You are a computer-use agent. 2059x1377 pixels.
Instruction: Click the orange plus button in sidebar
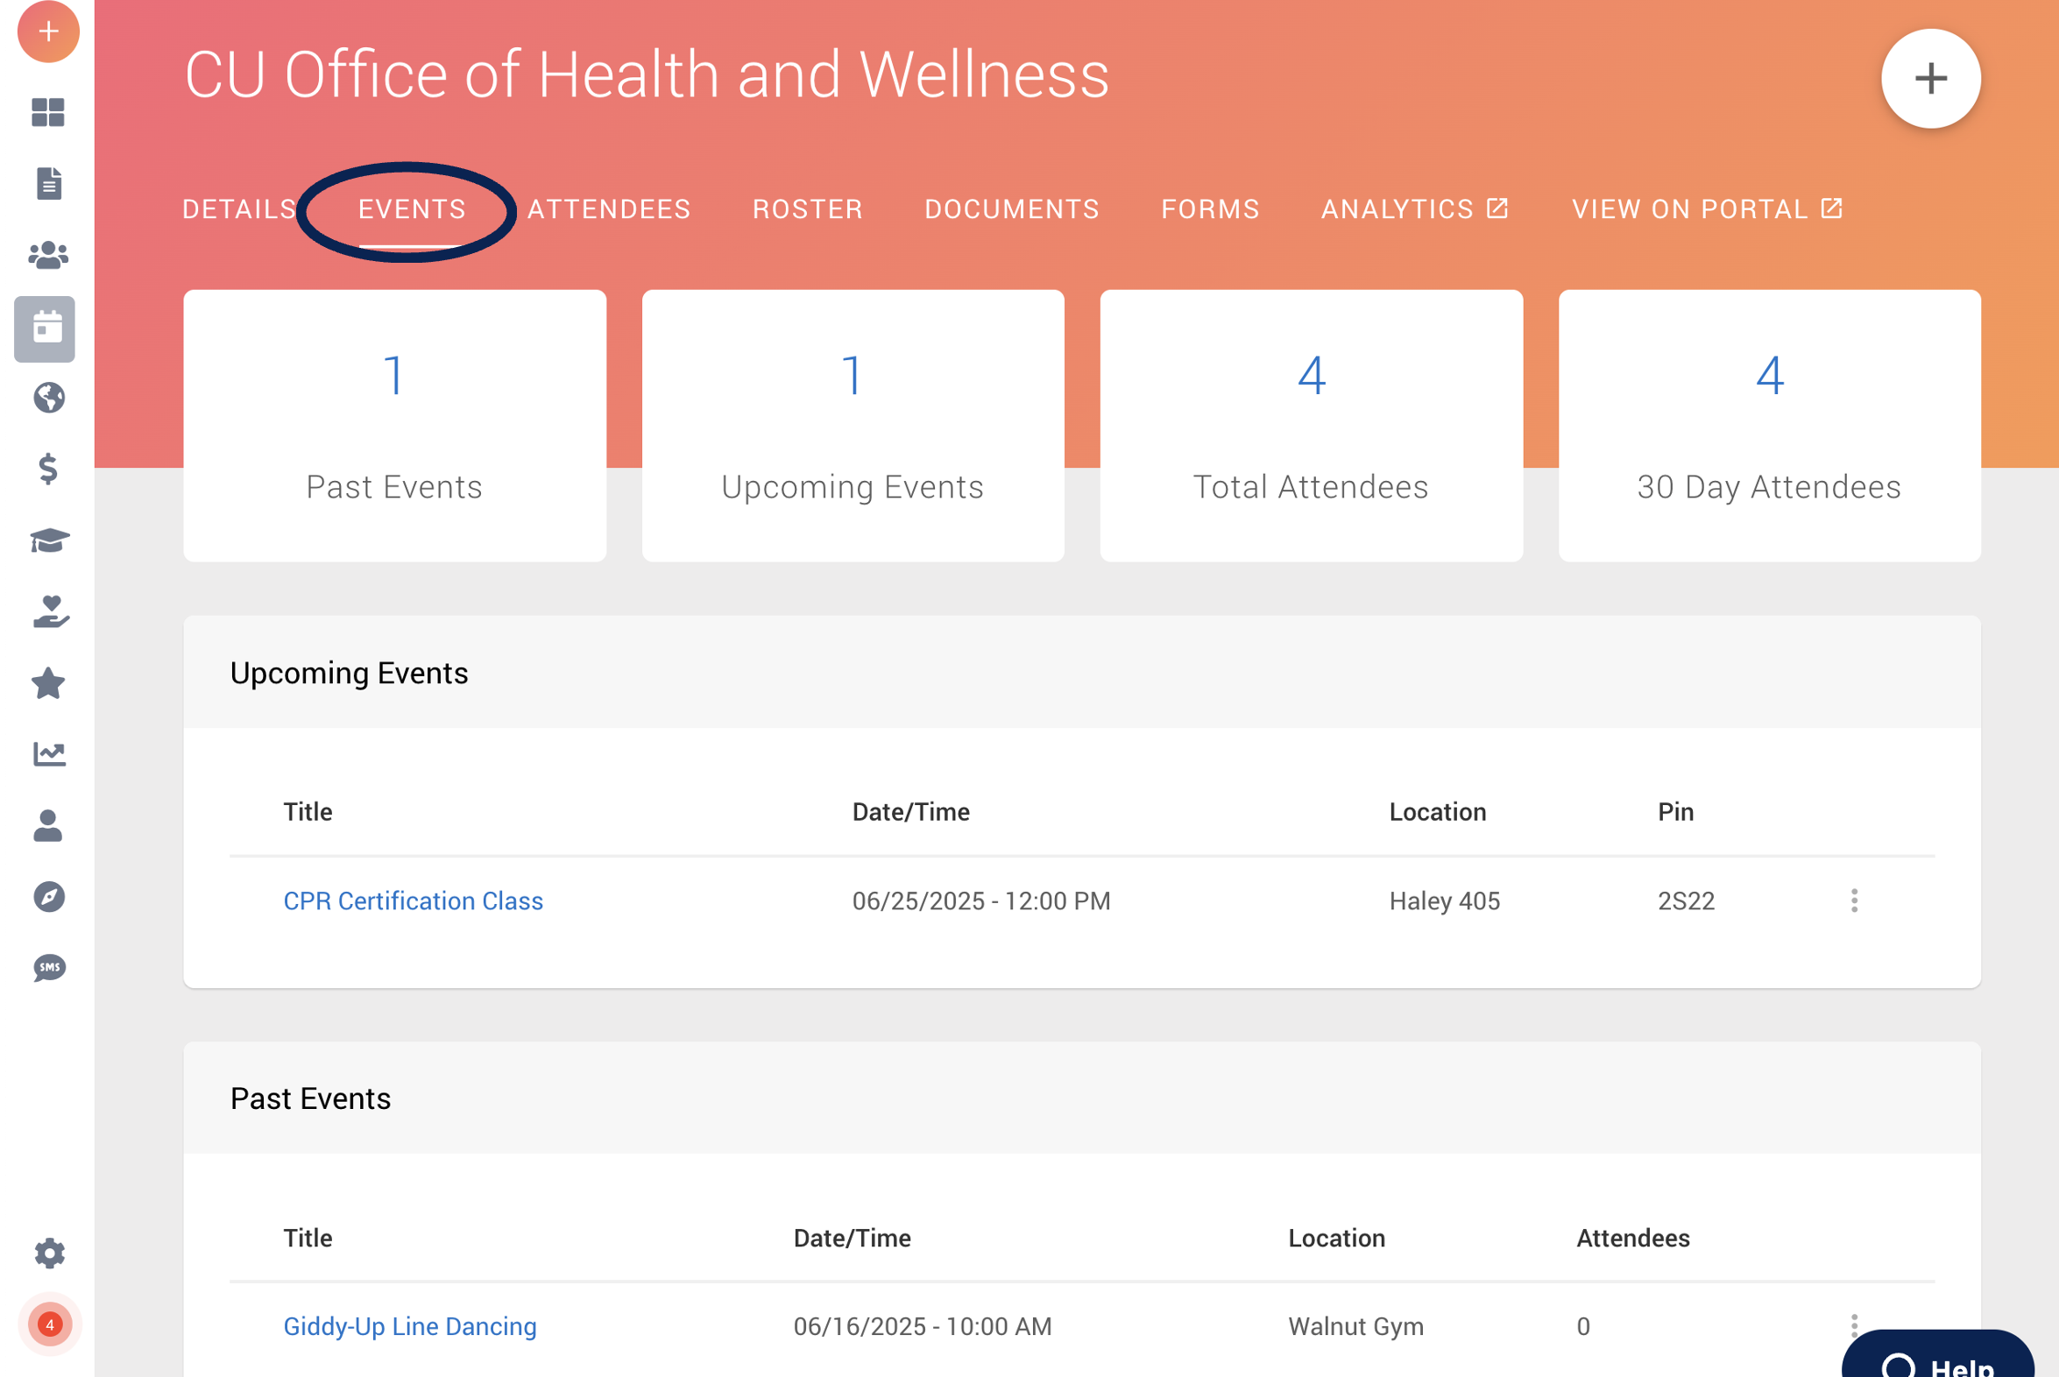coord(48,32)
